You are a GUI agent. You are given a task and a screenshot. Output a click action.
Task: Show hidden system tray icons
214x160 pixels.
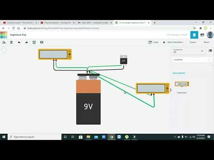click(175, 137)
